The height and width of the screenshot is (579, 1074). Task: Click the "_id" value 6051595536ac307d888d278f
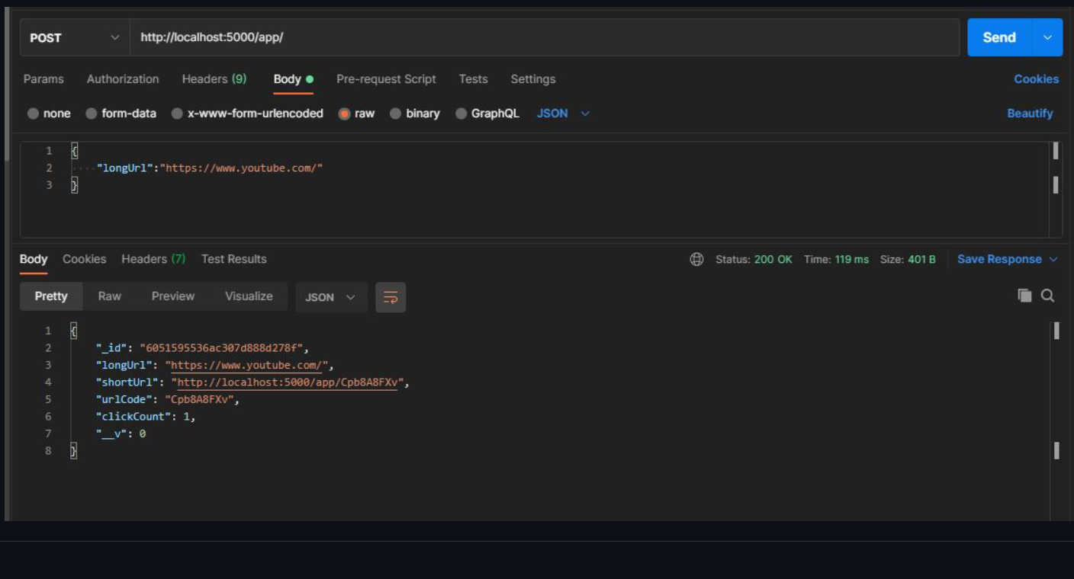[x=221, y=348]
